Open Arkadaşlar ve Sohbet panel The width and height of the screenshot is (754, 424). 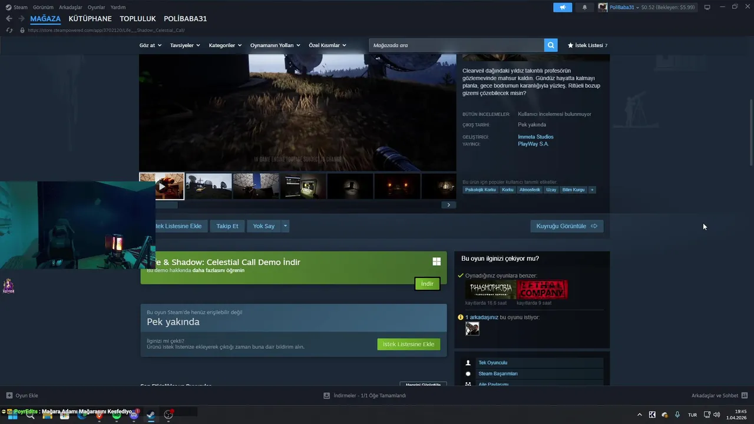[719, 396]
